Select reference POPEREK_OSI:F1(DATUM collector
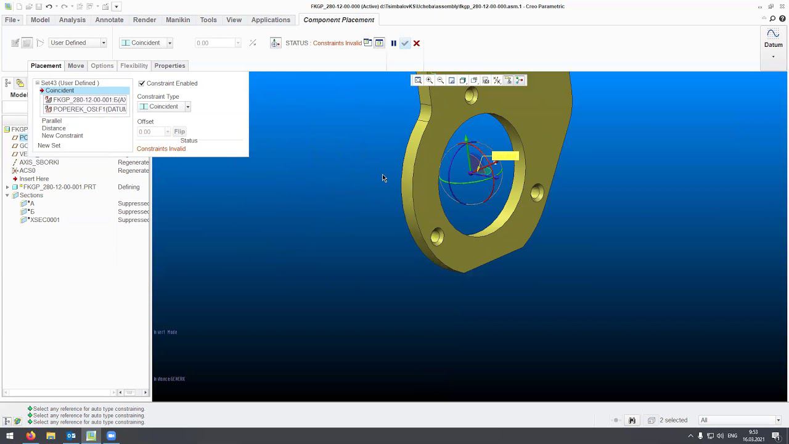Image resolution: width=789 pixels, height=444 pixels. click(86, 109)
